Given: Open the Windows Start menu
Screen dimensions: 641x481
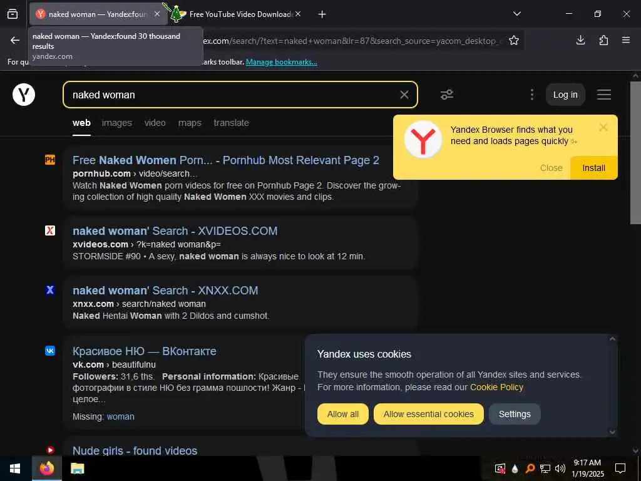Looking at the screenshot, I should click(x=15, y=468).
